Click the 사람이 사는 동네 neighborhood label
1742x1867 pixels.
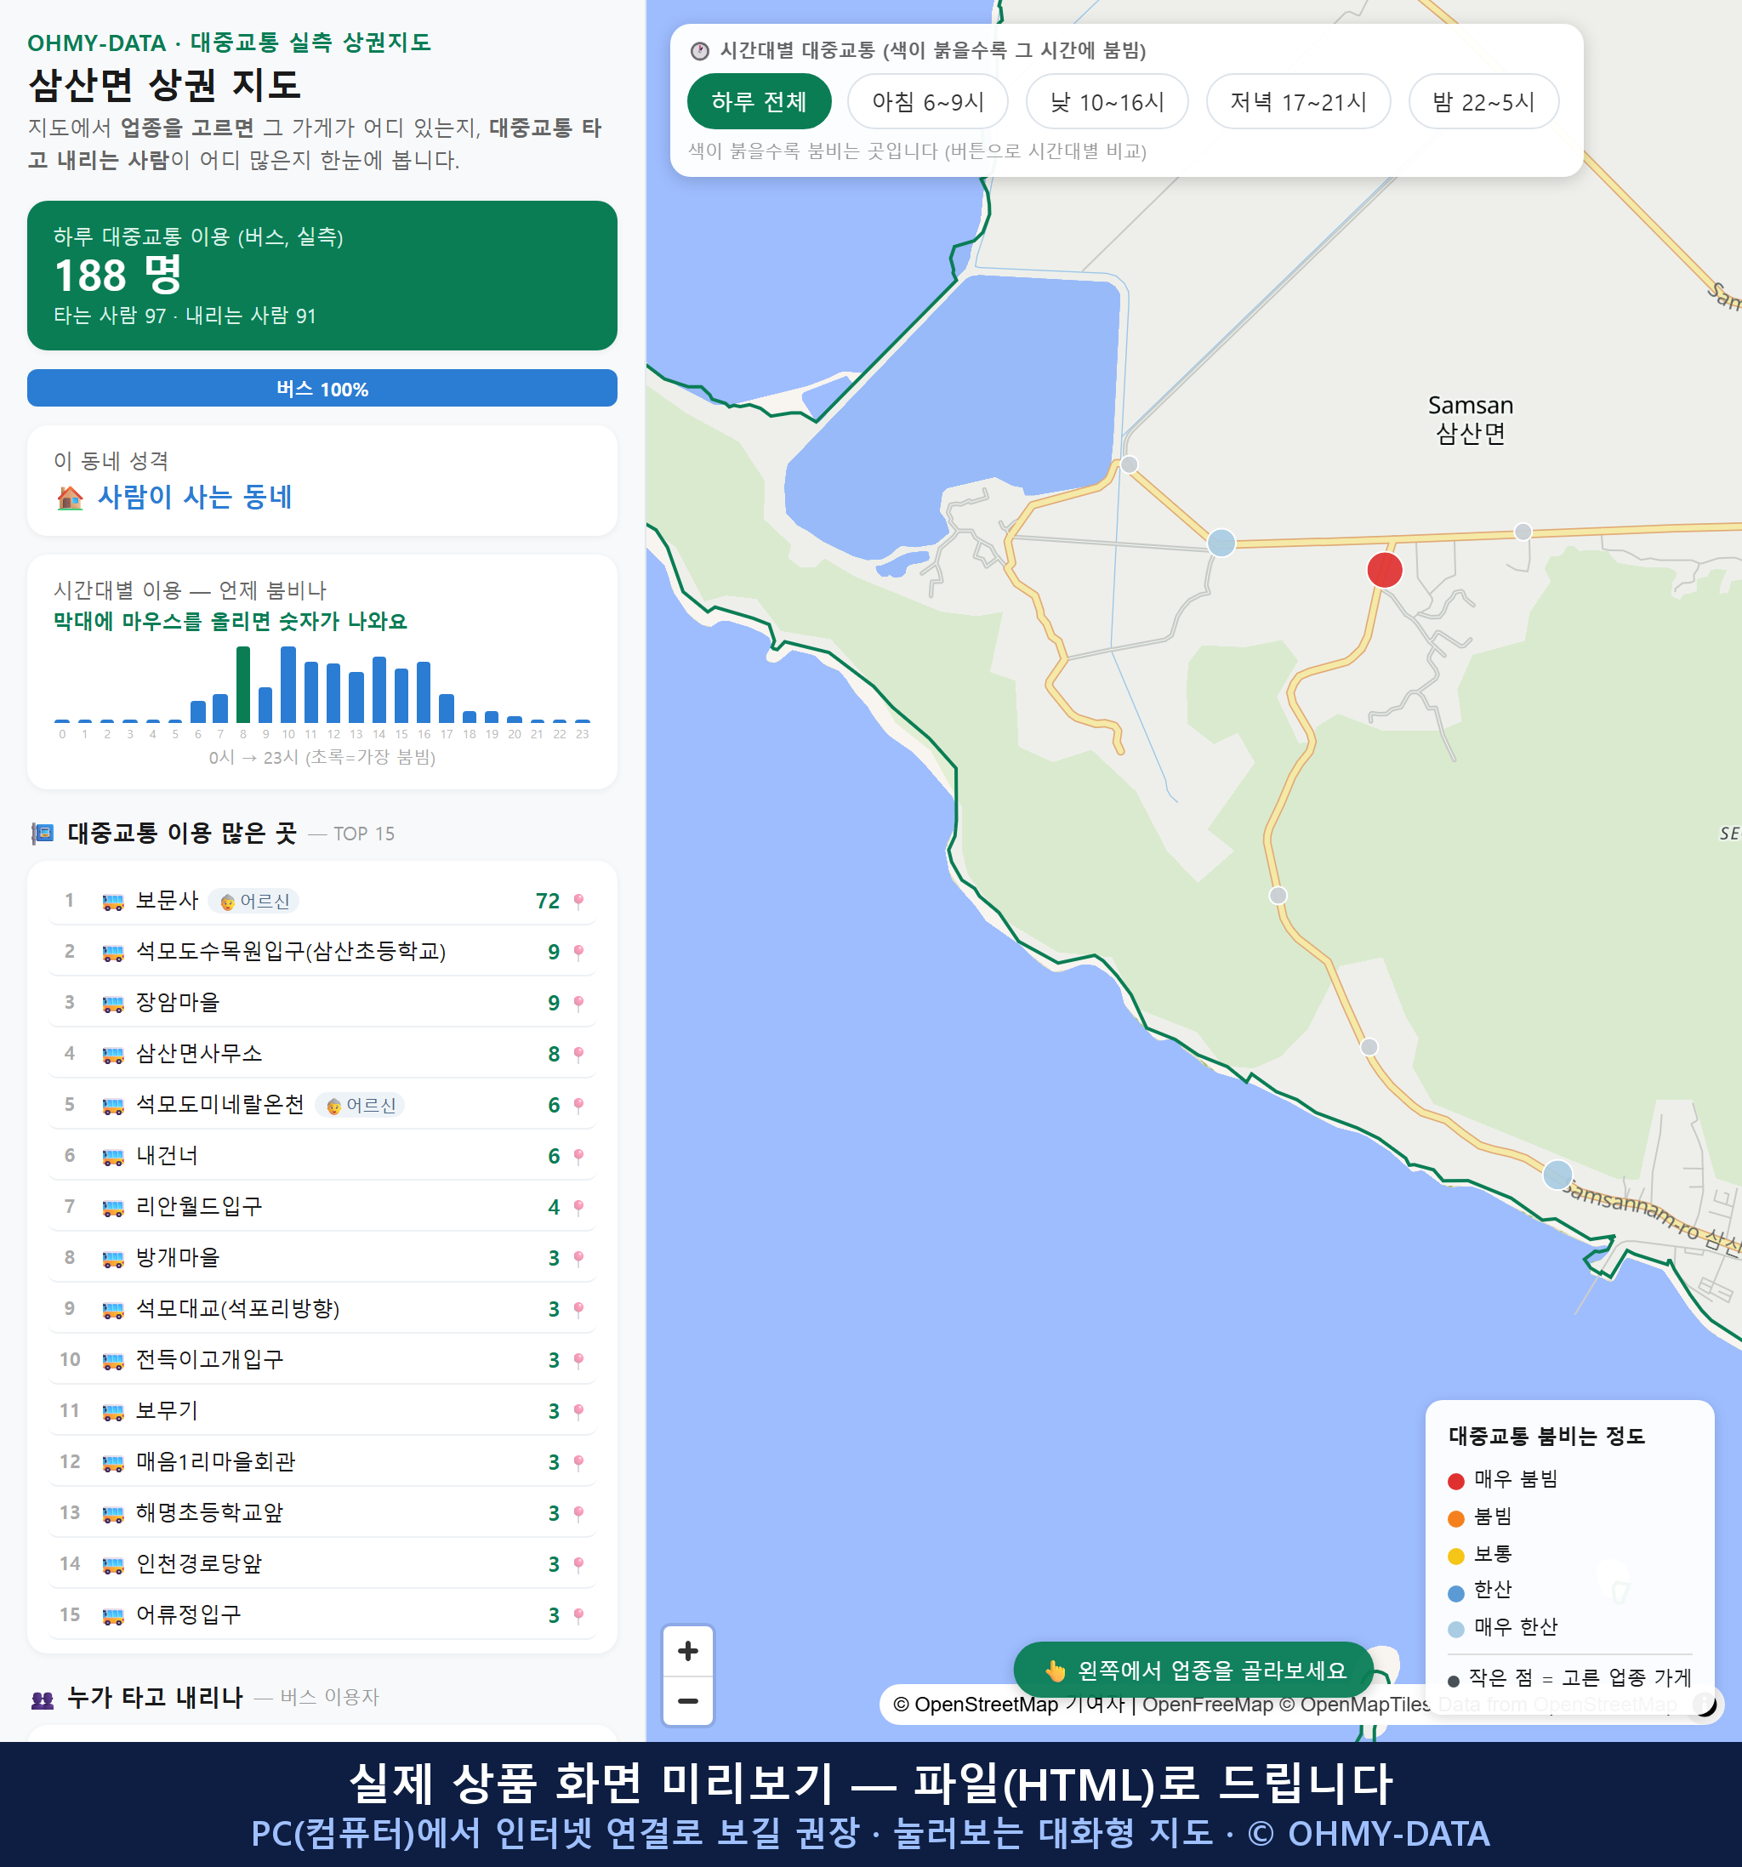click(x=195, y=497)
